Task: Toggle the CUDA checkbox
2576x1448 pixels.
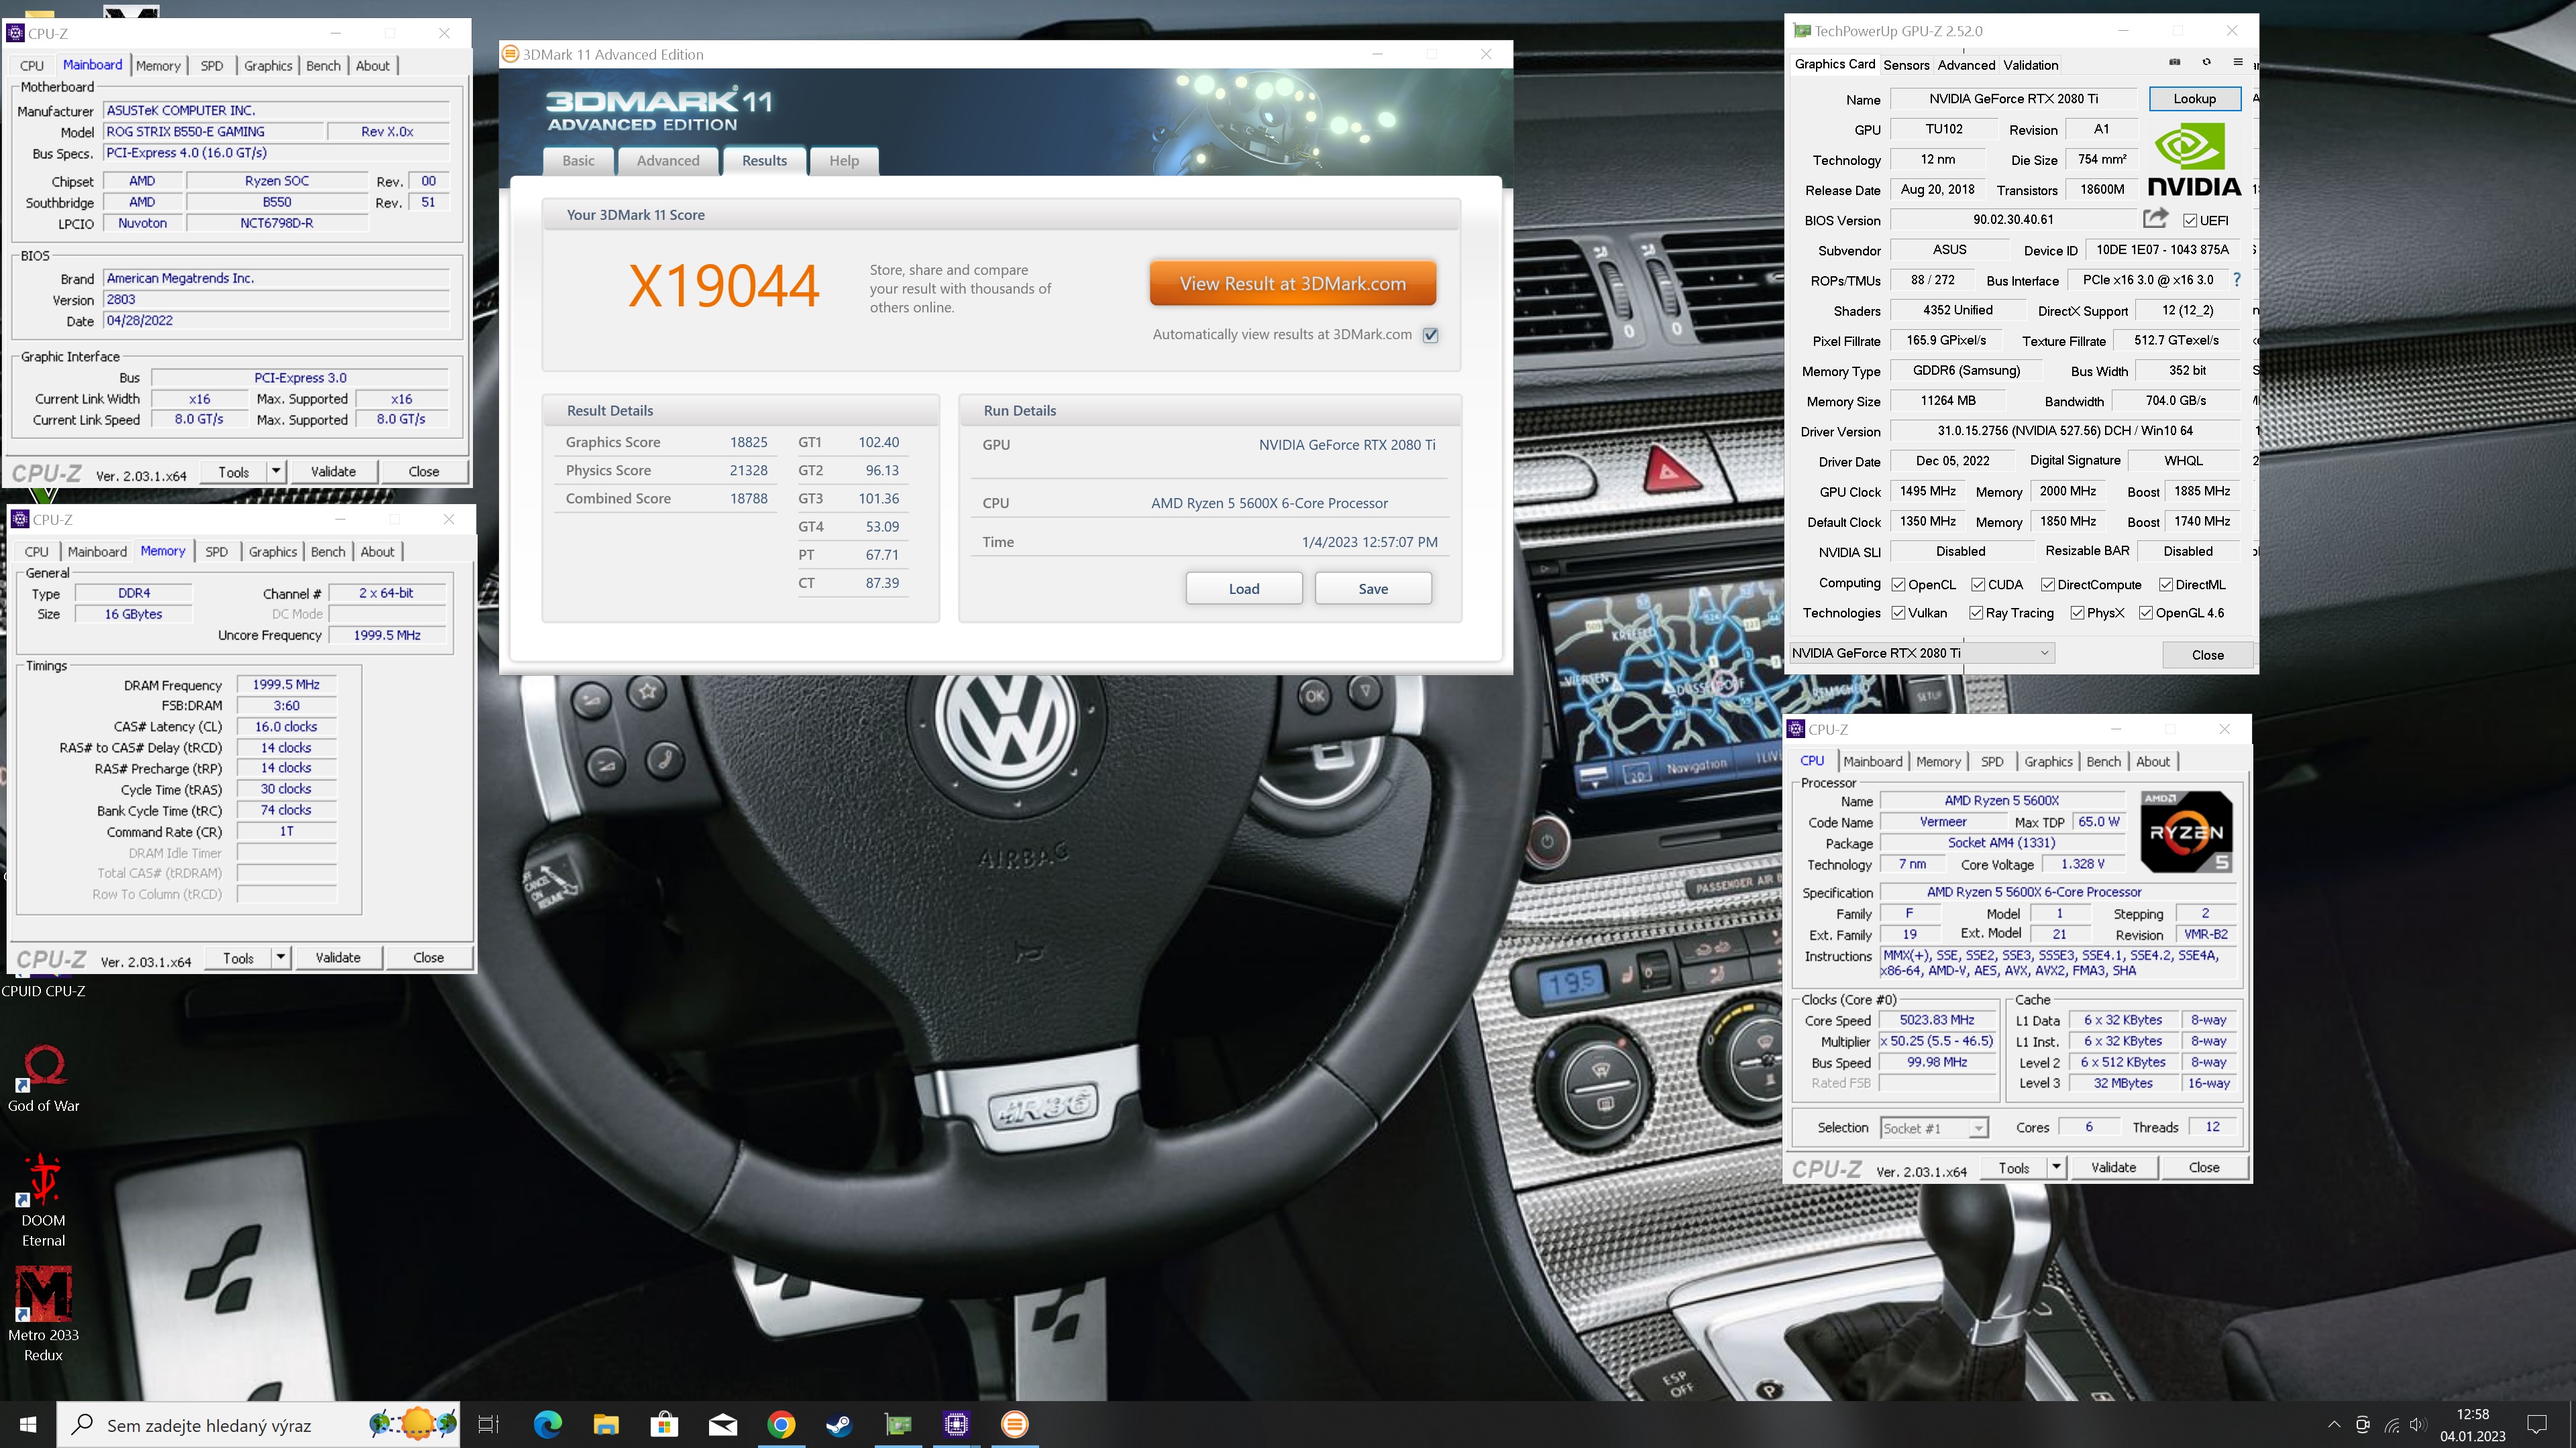Action: (x=1978, y=585)
